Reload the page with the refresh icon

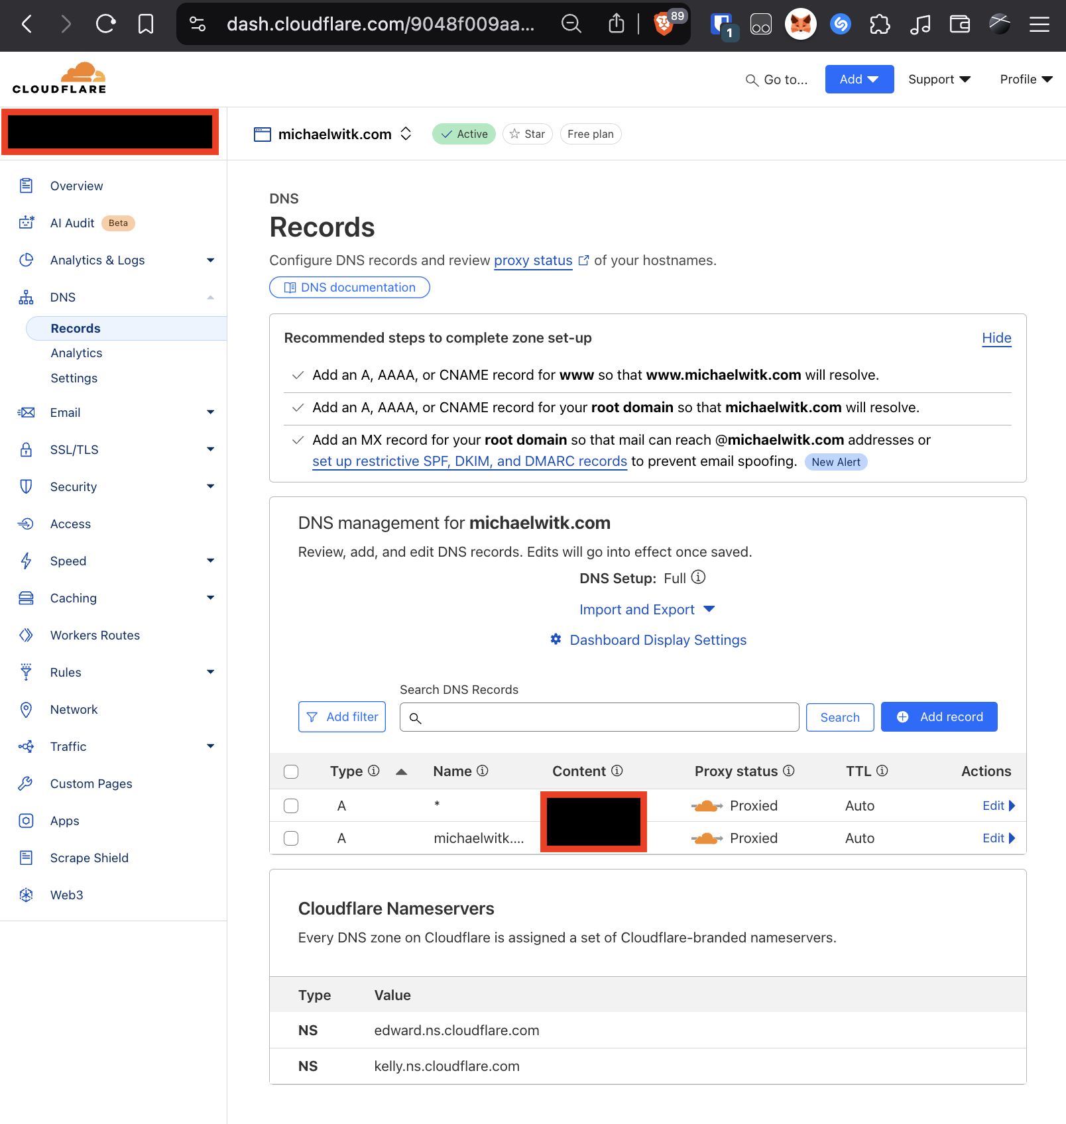tap(105, 25)
